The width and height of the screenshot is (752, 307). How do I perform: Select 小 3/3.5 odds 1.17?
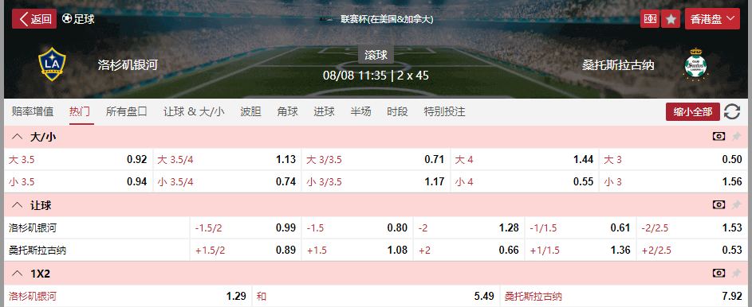[x=376, y=181]
